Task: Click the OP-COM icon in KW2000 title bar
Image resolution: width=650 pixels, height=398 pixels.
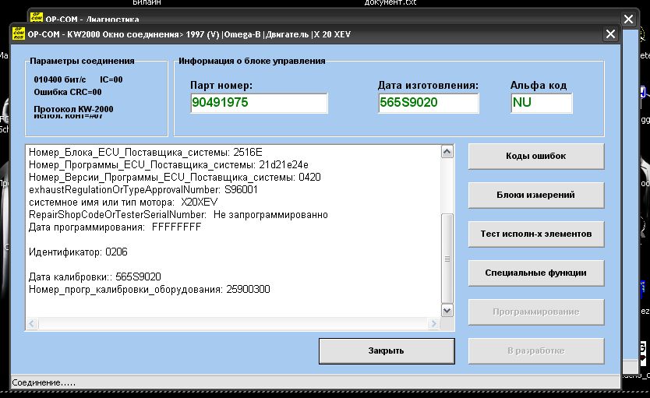Action: point(19,33)
